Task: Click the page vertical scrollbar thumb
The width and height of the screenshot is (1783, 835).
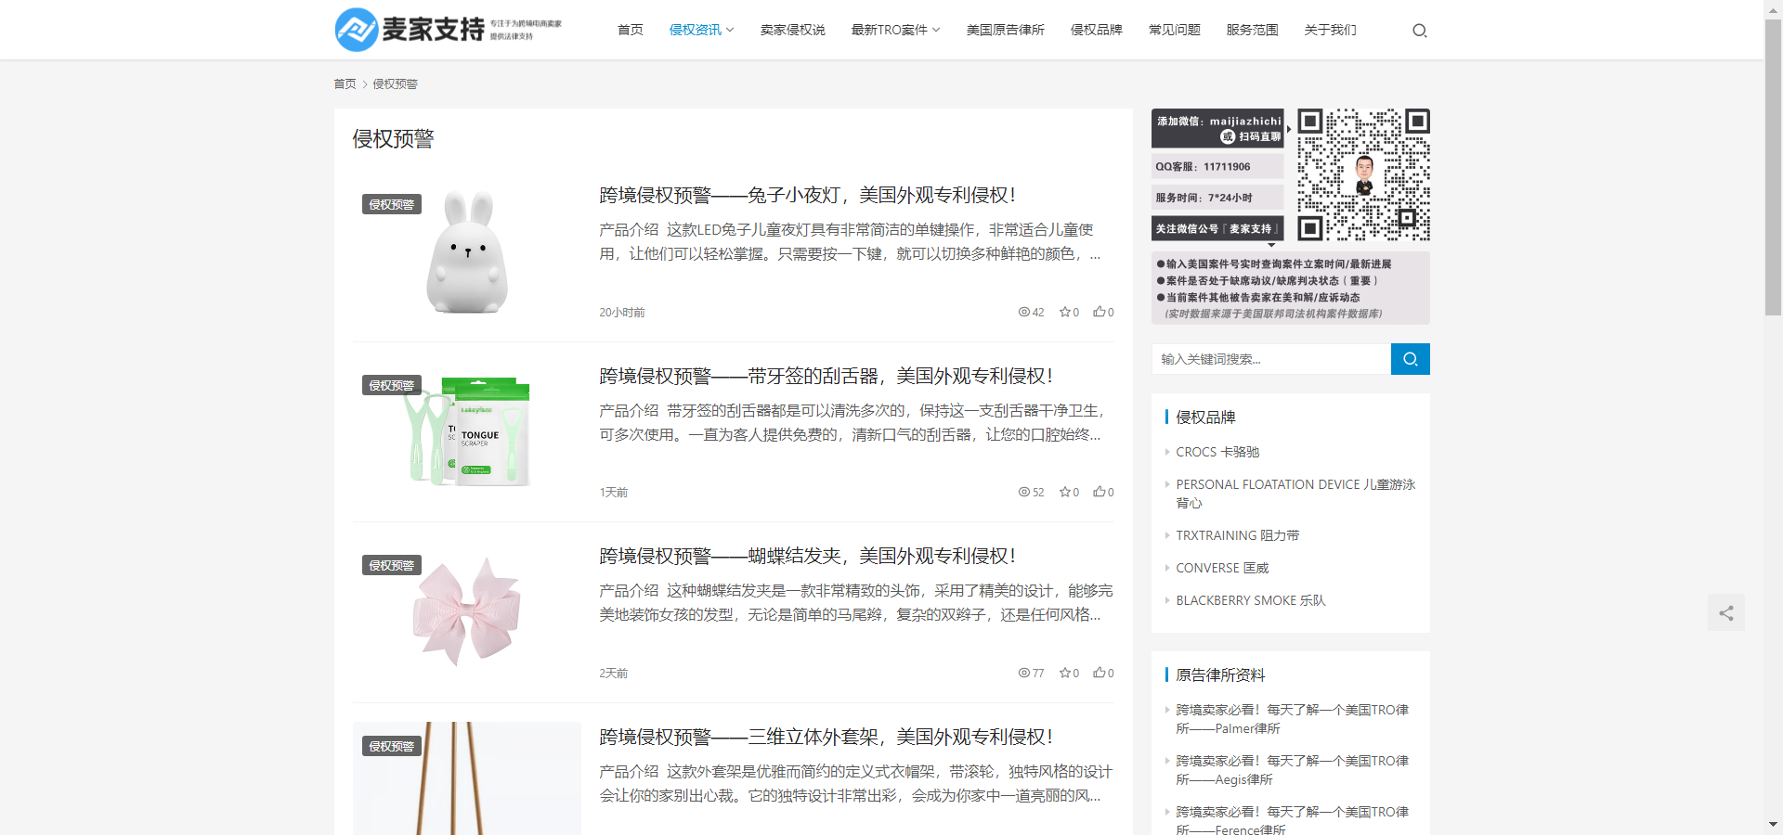Action: point(1773,167)
